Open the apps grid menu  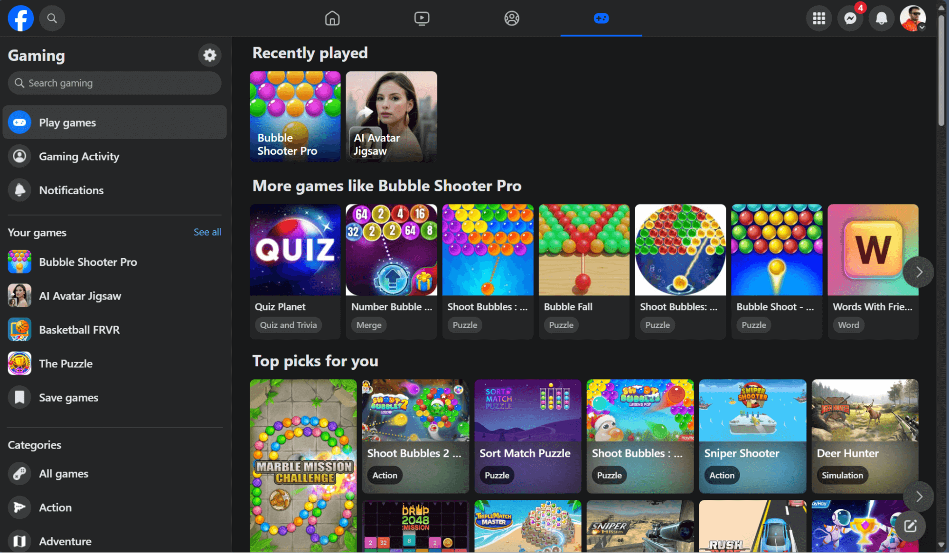coord(818,19)
